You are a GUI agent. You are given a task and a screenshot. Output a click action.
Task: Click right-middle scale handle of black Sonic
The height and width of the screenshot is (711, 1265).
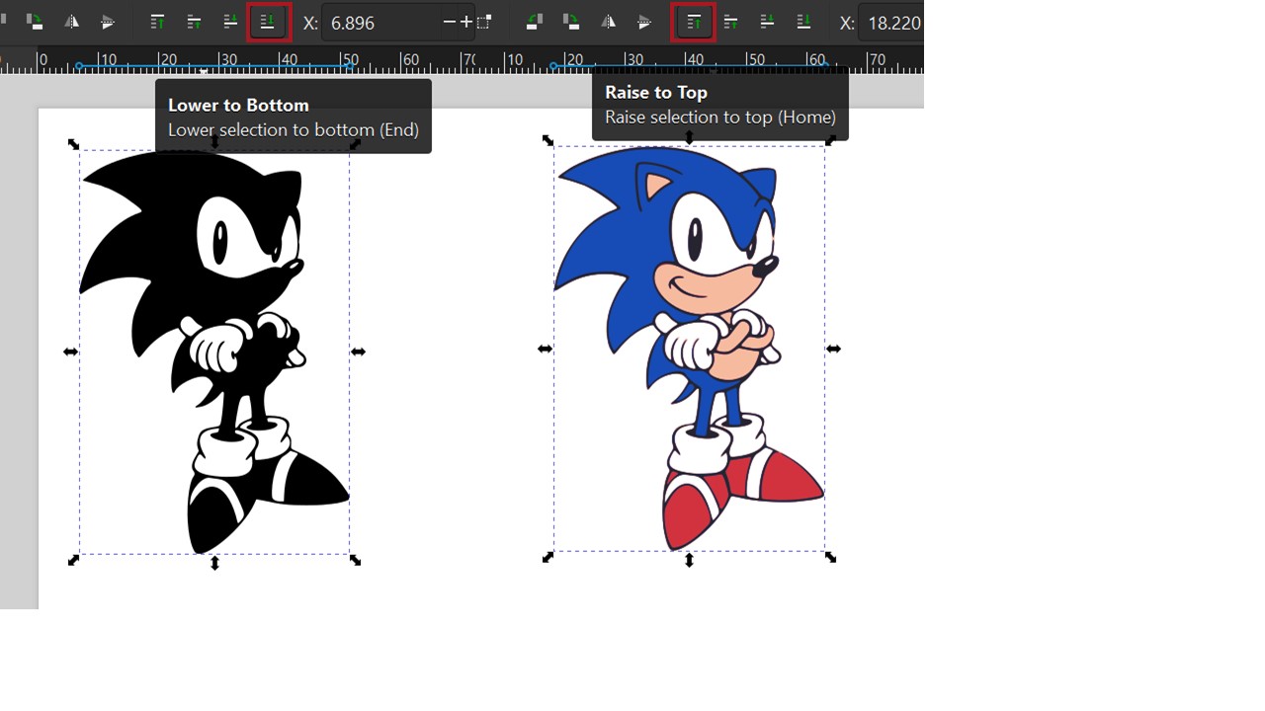click(359, 352)
